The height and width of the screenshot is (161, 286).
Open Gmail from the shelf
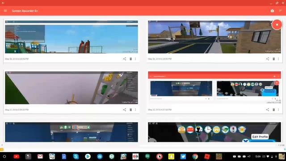[x=40, y=157]
